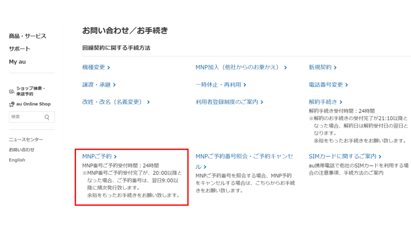
Task: Select My au in the sidebar
Action: pyautogui.click(x=17, y=62)
